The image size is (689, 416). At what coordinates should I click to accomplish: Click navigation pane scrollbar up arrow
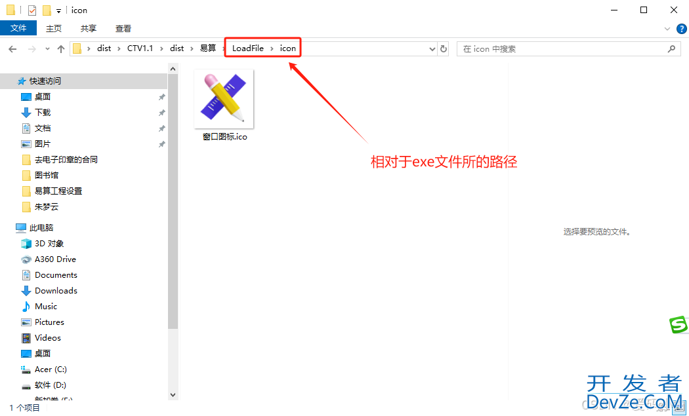pyautogui.click(x=173, y=68)
